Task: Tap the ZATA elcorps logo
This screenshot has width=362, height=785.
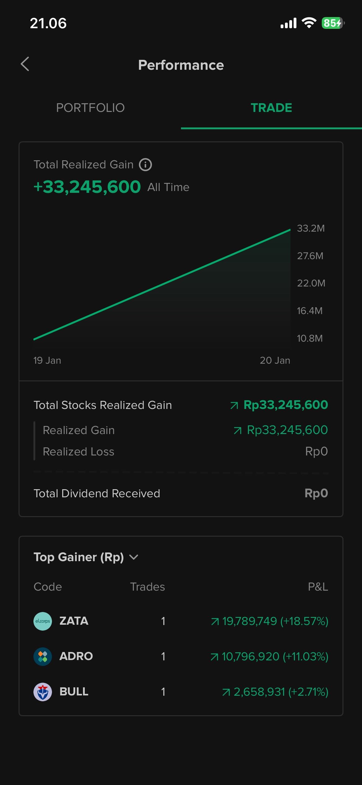Action: (x=43, y=621)
